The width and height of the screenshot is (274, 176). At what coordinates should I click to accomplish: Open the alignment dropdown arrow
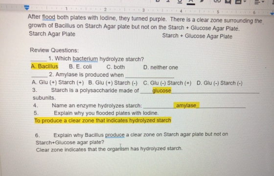pos(263,2)
